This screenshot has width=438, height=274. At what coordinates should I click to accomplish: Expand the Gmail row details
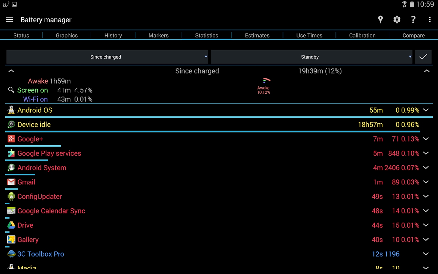[x=426, y=182]
